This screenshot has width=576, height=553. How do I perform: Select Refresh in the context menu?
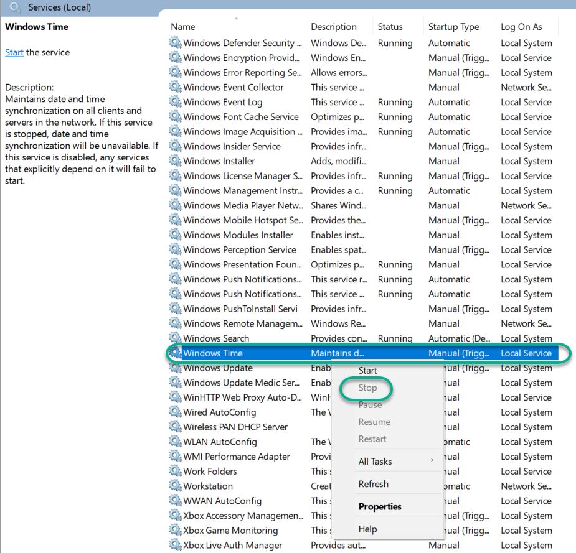coord(373,484)
